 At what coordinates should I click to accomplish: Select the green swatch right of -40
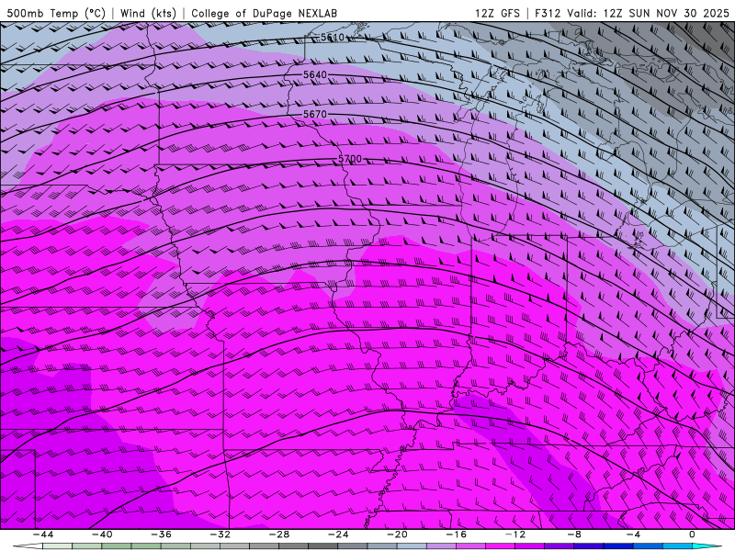click(x=117, y=546)
